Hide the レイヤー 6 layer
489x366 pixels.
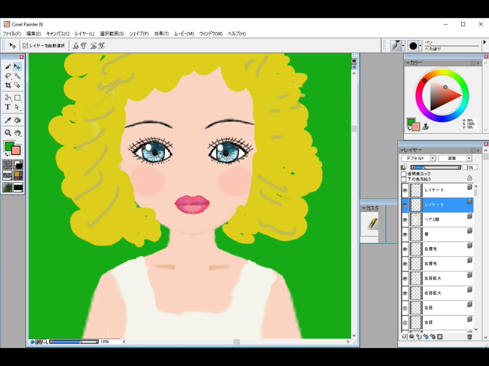click(x=405, y=190)
